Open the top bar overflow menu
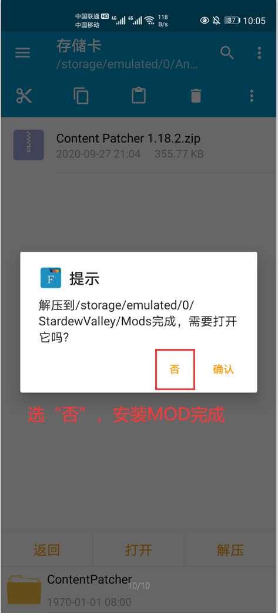This screenshot has height=613, width=278. point(259,53)
